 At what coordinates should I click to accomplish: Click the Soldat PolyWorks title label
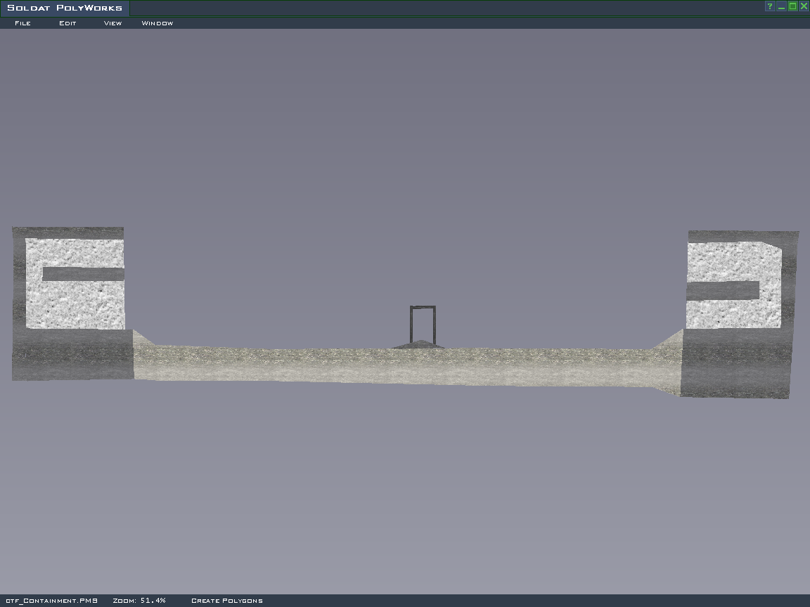[65, 8]
